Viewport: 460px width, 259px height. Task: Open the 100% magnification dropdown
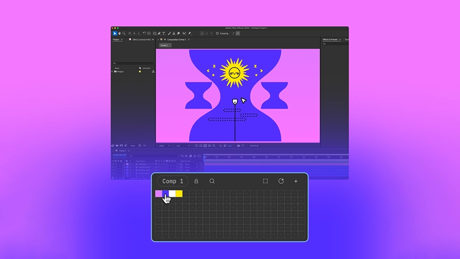(x=164, y=146)
